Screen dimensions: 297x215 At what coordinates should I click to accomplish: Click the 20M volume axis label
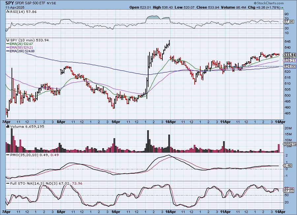pyautogui.click(x=288, y=128)
